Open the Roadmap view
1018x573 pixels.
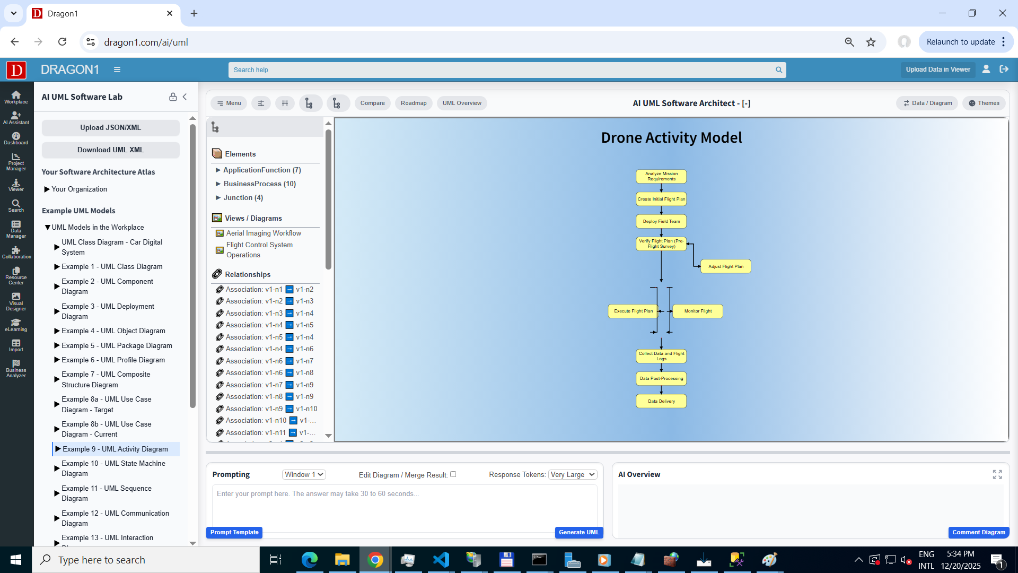coord(414,103)
